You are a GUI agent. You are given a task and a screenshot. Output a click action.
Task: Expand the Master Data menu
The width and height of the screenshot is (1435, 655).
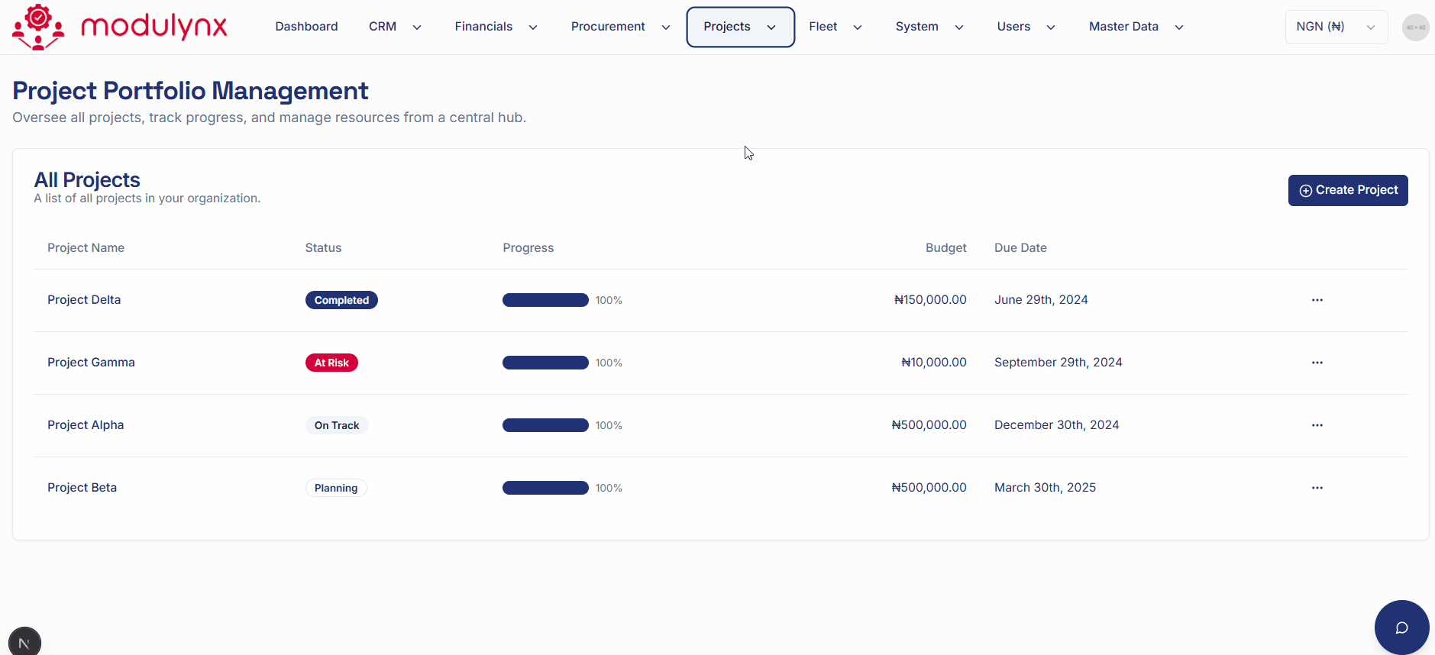pos(1136,27)
